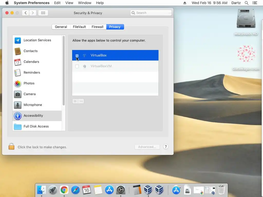This screenshot has height=197, width=263.
Task: Select Camera in the privacy sidebar
Action: [37, 94]
